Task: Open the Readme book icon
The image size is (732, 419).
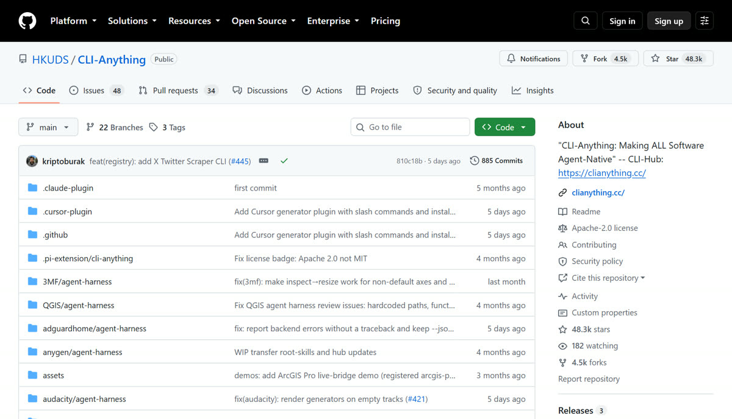Action: coord(562,211)
